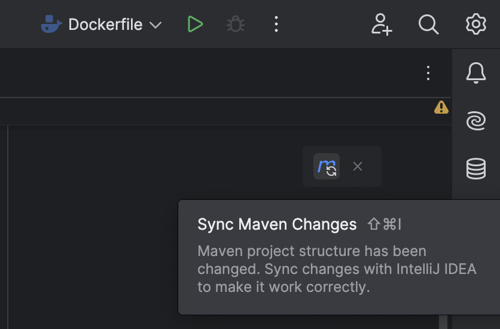This screenshot has height=329, width=500.
Task: Click the Docker whale icon
Action: pyautogui.click(x=52, y=25)
